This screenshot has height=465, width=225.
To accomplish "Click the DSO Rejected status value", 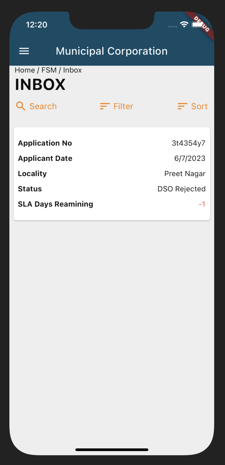I will [181, 189].
